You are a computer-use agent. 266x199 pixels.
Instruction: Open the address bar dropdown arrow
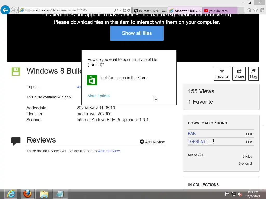point(120,10)
